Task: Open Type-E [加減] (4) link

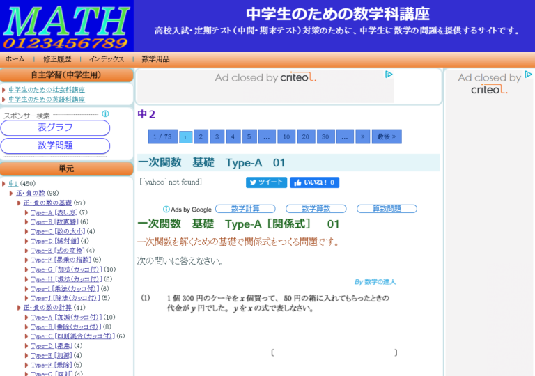Action: [x=52, y=355]
